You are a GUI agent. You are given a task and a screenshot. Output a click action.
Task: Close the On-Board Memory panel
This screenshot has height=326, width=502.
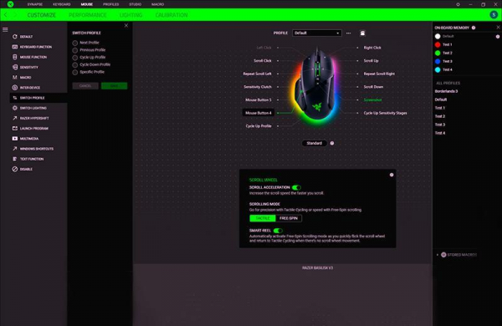tap(498, 28)
